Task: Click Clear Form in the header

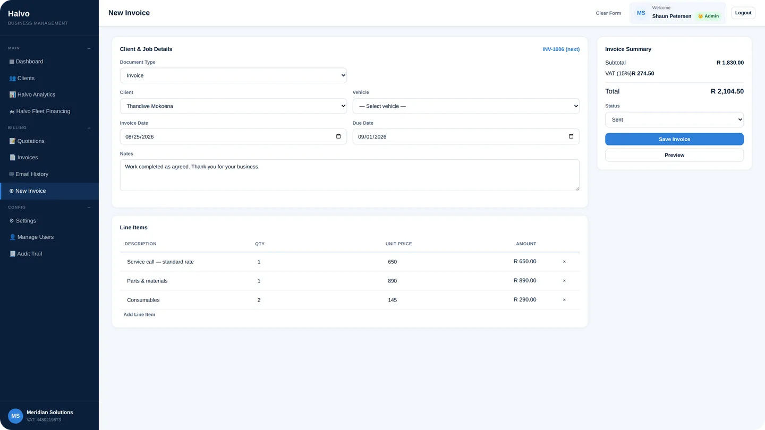Action: coord(608,13)
